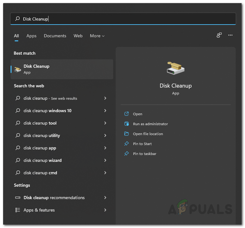This screenshot has height=228, width=245.
Task: Choose Open file location
Action: tap(148, 134)
